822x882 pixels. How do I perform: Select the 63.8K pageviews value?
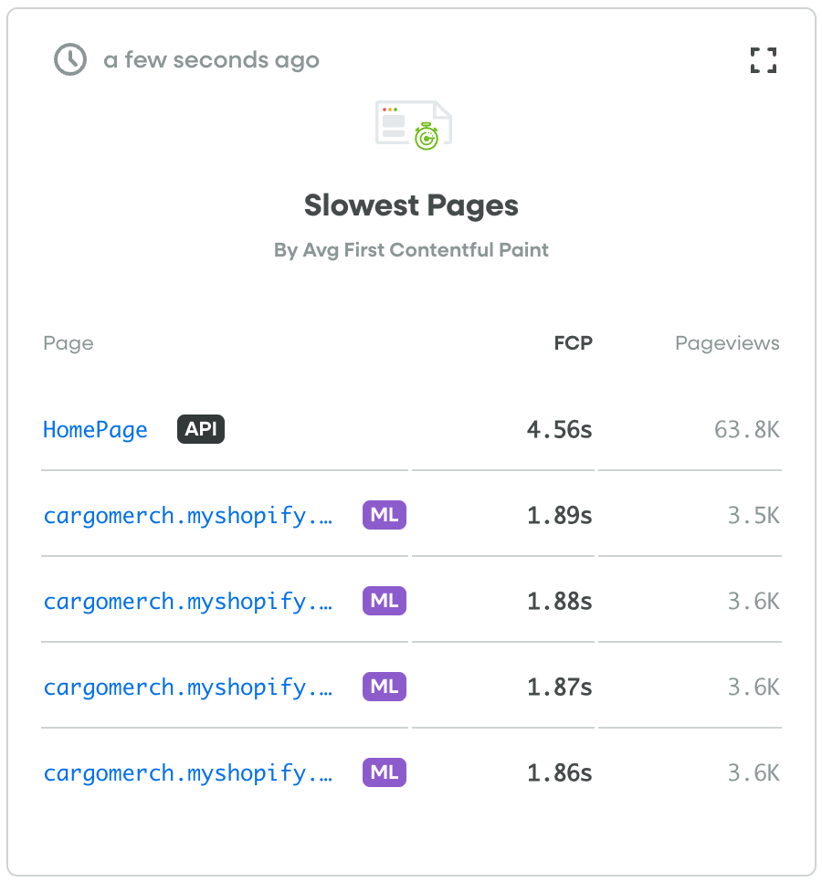coord(746,430)
